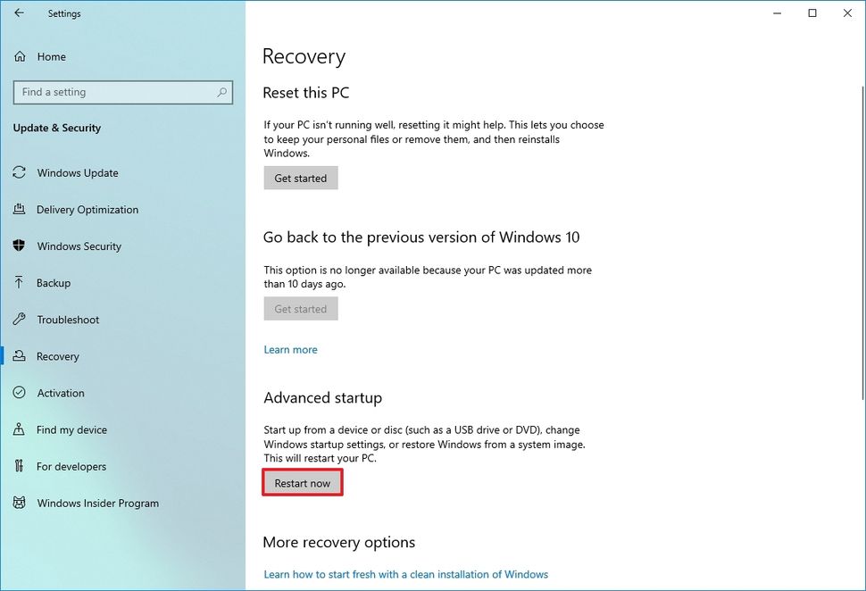
Task: Open the Learn more link
Action: click(290, 349)
